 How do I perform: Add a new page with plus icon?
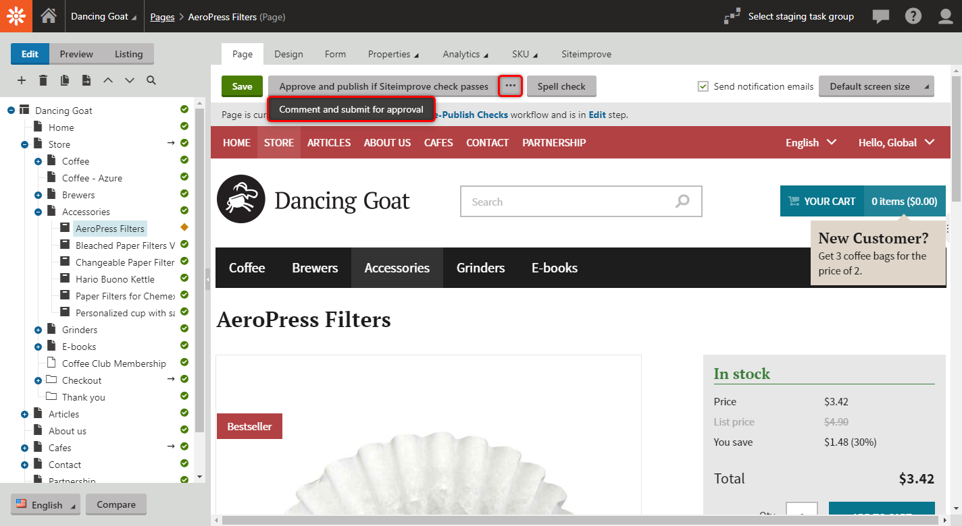coord(22,80)
